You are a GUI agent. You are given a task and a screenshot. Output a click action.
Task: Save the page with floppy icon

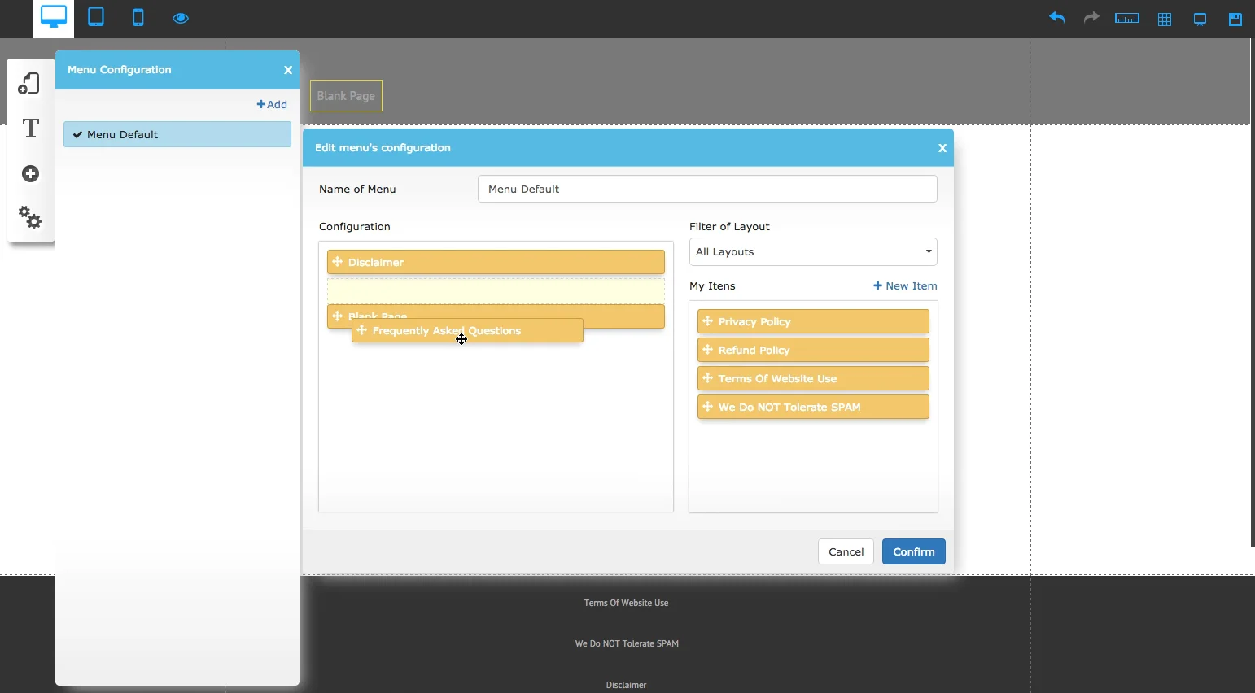(x=1235, y=19)
